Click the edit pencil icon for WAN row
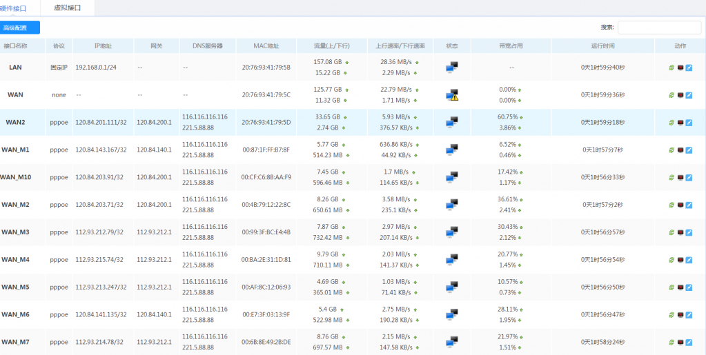This screenshot has height=355, width=706. pyautogui.click(x=689, y=95)
